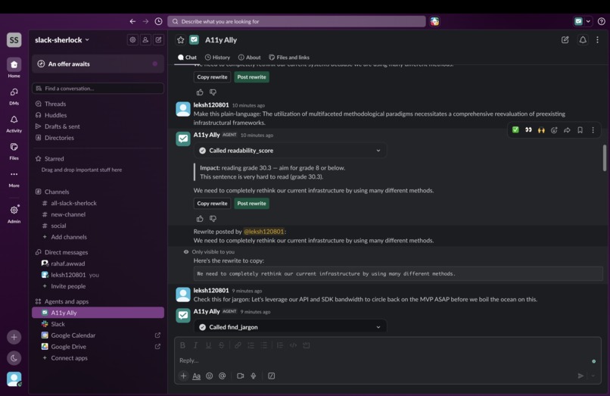
Task: Open the Admin gear in sidebar
Action: [14, 214]
